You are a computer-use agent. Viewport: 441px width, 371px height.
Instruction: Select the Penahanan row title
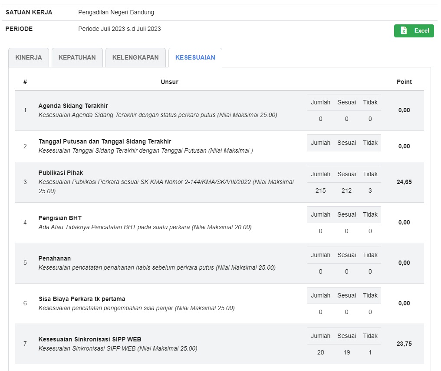pyautogui.click(x=54, y=258)
